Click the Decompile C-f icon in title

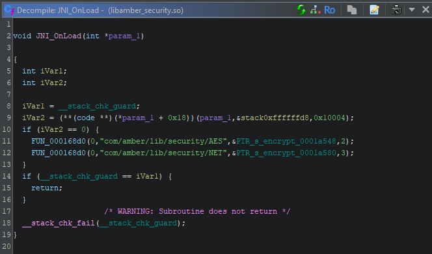pyautogui.click(x=9, y=10)
